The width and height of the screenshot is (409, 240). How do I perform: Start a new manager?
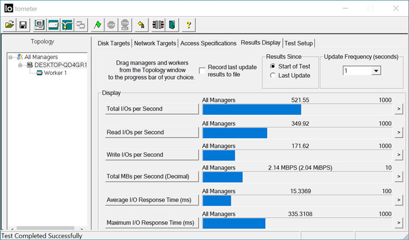coord(39,25)
